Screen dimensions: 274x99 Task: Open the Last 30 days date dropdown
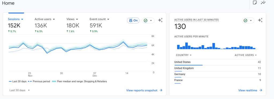pos(20,90)
